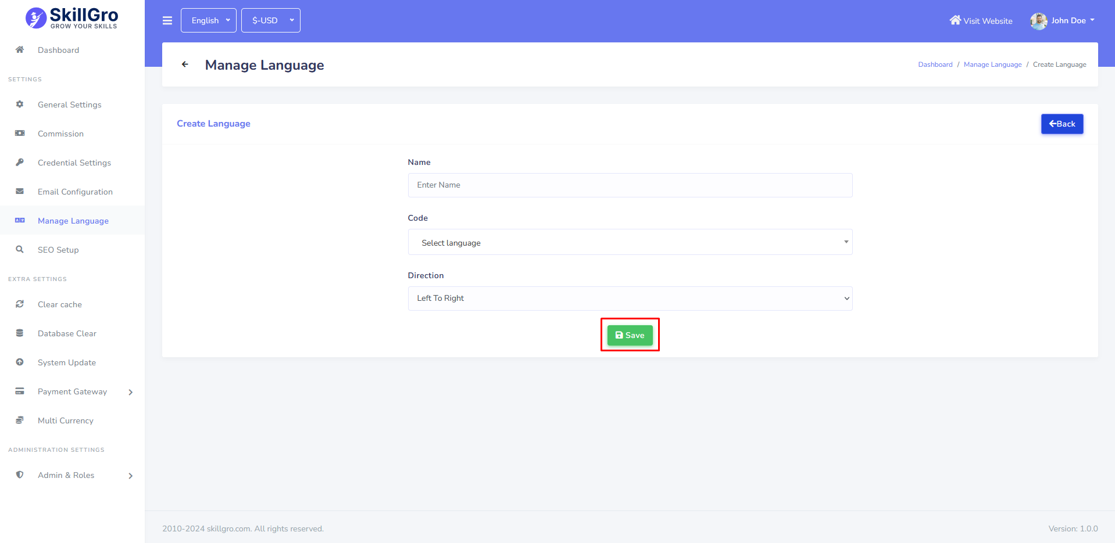Click the General Settings gear icon
1115x543 pixels.
[x=20, y=104]
